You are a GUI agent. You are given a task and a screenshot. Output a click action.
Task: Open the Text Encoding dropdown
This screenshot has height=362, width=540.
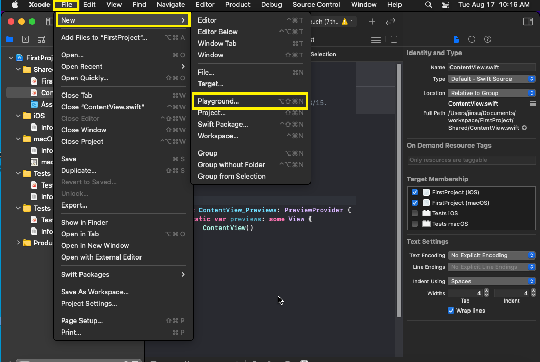pos(492,255)
